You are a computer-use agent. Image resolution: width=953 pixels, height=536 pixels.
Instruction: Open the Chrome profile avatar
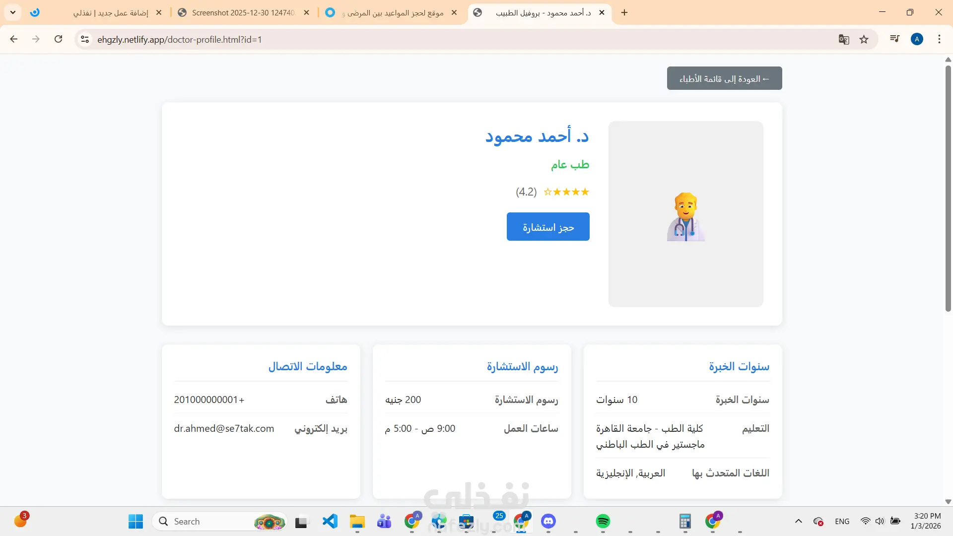pos(917,39)
